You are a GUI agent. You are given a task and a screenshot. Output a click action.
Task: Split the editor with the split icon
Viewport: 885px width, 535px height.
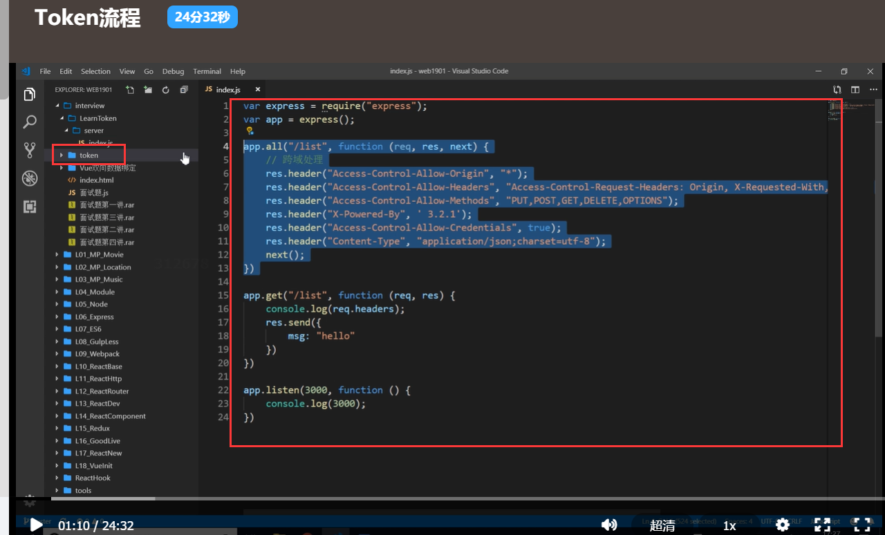coord(855,90)
